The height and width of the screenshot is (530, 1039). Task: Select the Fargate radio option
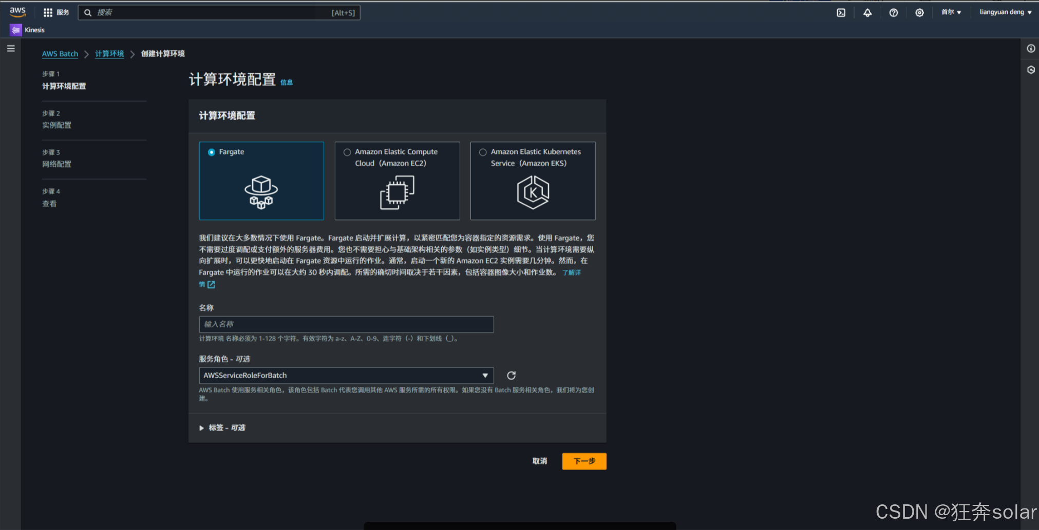pyautogui.click(x=211, y=152)
